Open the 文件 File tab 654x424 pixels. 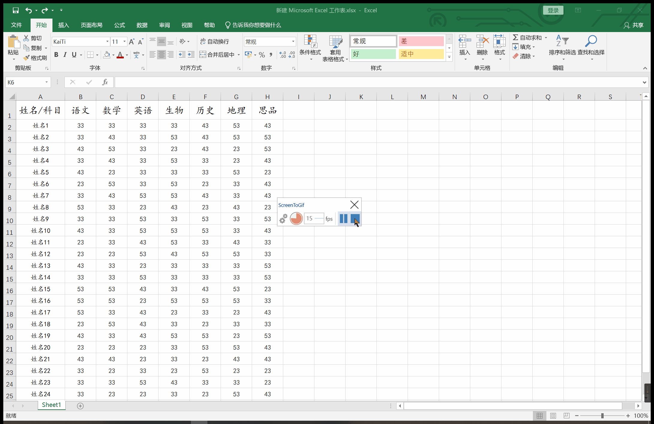tap(16, 25)
